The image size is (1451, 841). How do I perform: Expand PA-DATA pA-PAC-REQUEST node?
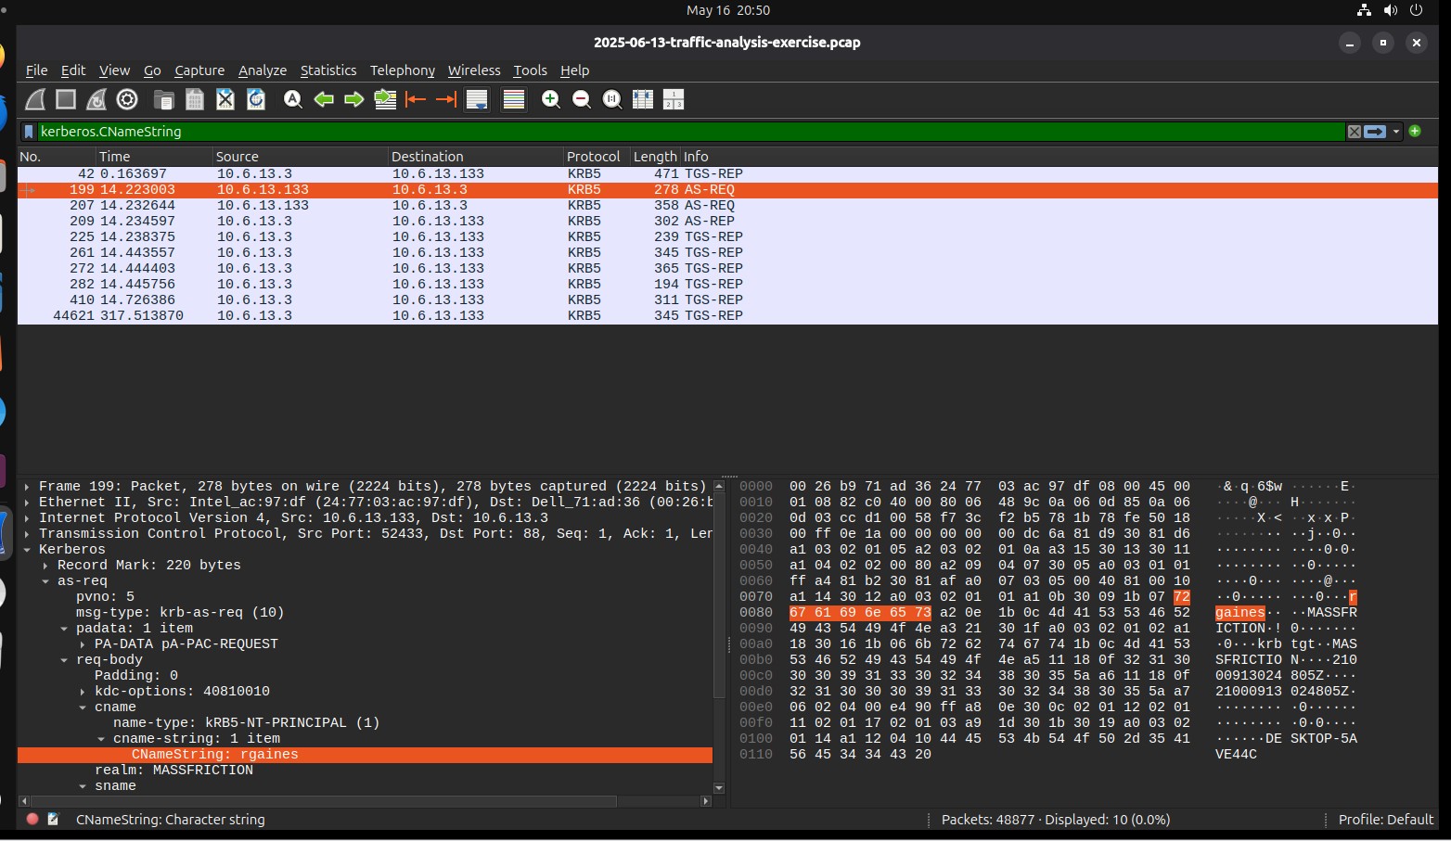point(83,644)
